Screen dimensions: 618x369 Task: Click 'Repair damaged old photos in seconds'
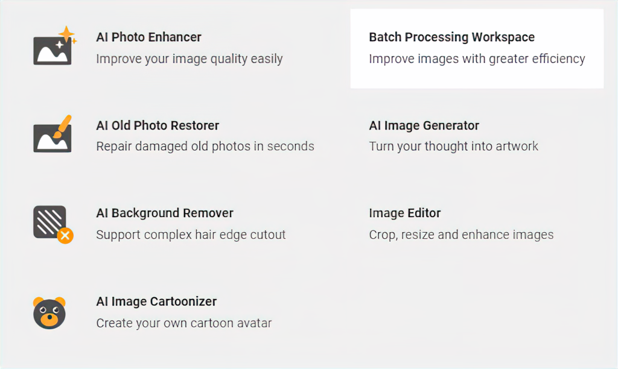coord(205,146)
